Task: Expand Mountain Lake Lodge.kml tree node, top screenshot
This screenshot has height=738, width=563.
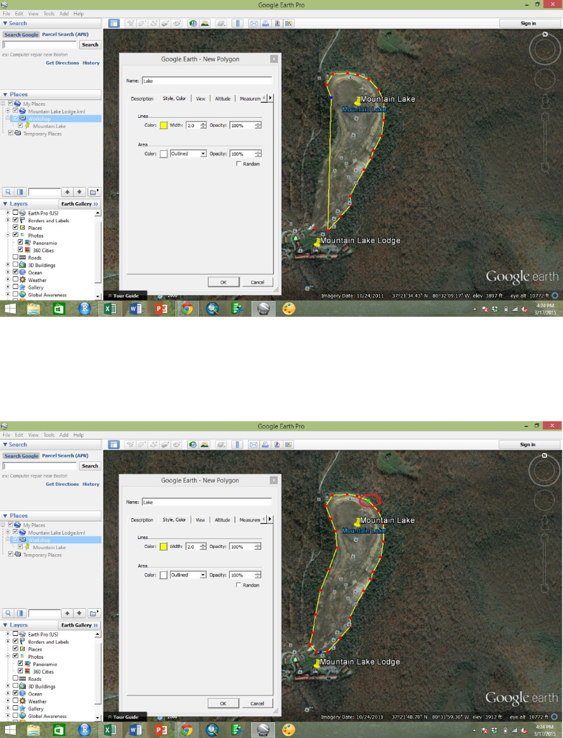Action: pyautogui.click(x=8, y=111)
